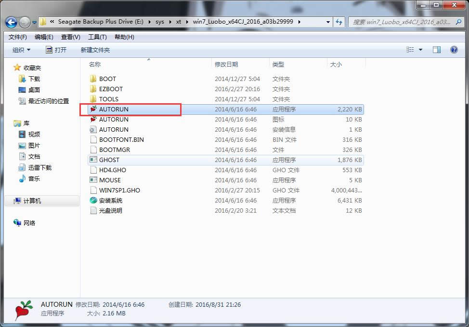Select the MOUSE application icon
The width and height of the screenshot is (469, 327).
point(93,180)
